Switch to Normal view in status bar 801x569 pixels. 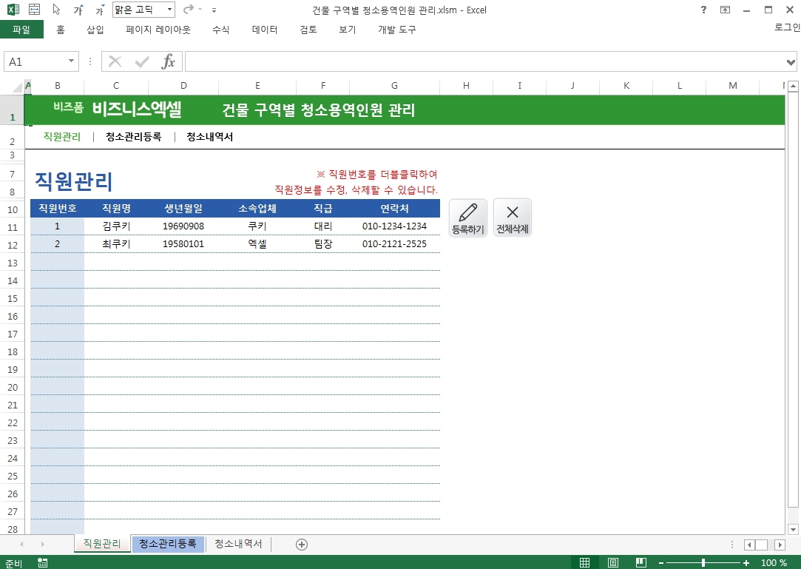point(584,563)
